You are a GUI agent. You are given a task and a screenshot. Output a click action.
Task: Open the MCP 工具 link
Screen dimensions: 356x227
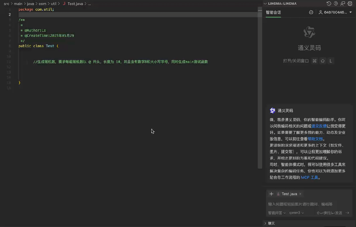tap(309, 177)
